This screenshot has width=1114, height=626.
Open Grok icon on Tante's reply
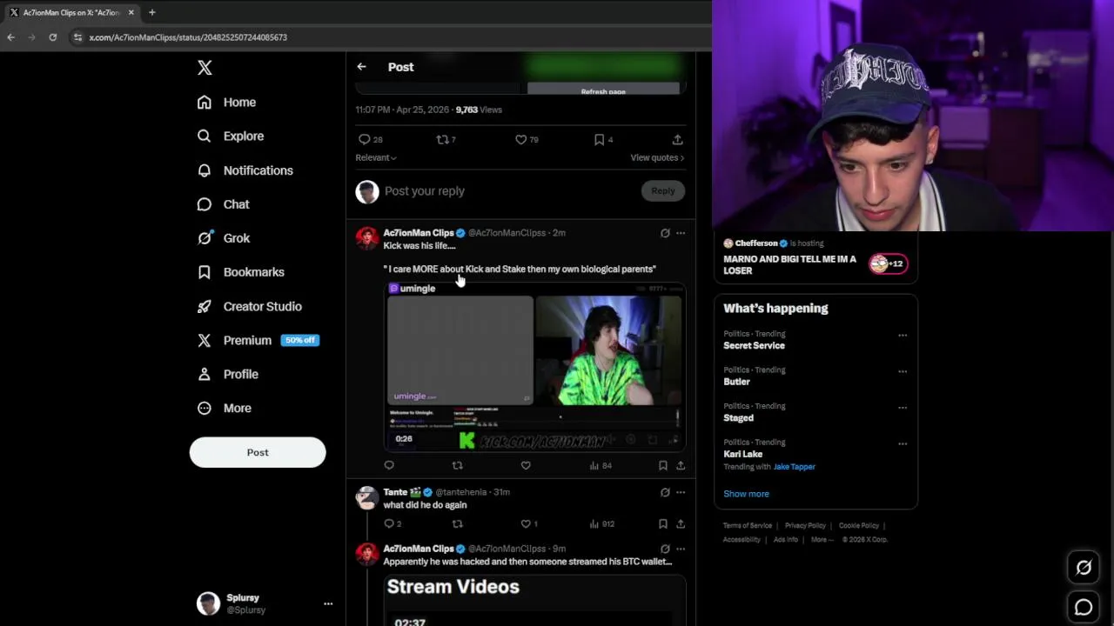click(665, 492)
